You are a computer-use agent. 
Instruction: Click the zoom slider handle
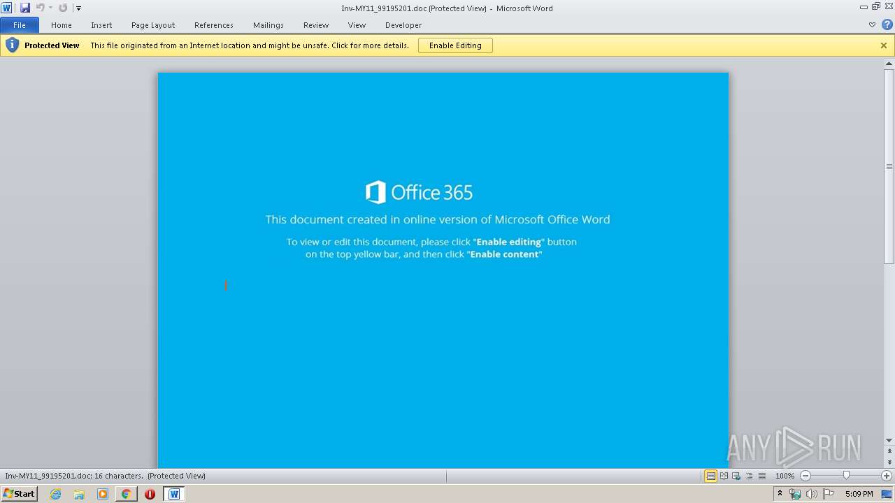tap(846, 476)
